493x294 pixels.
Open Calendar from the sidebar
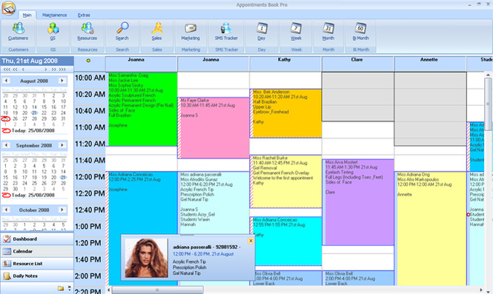37,251
